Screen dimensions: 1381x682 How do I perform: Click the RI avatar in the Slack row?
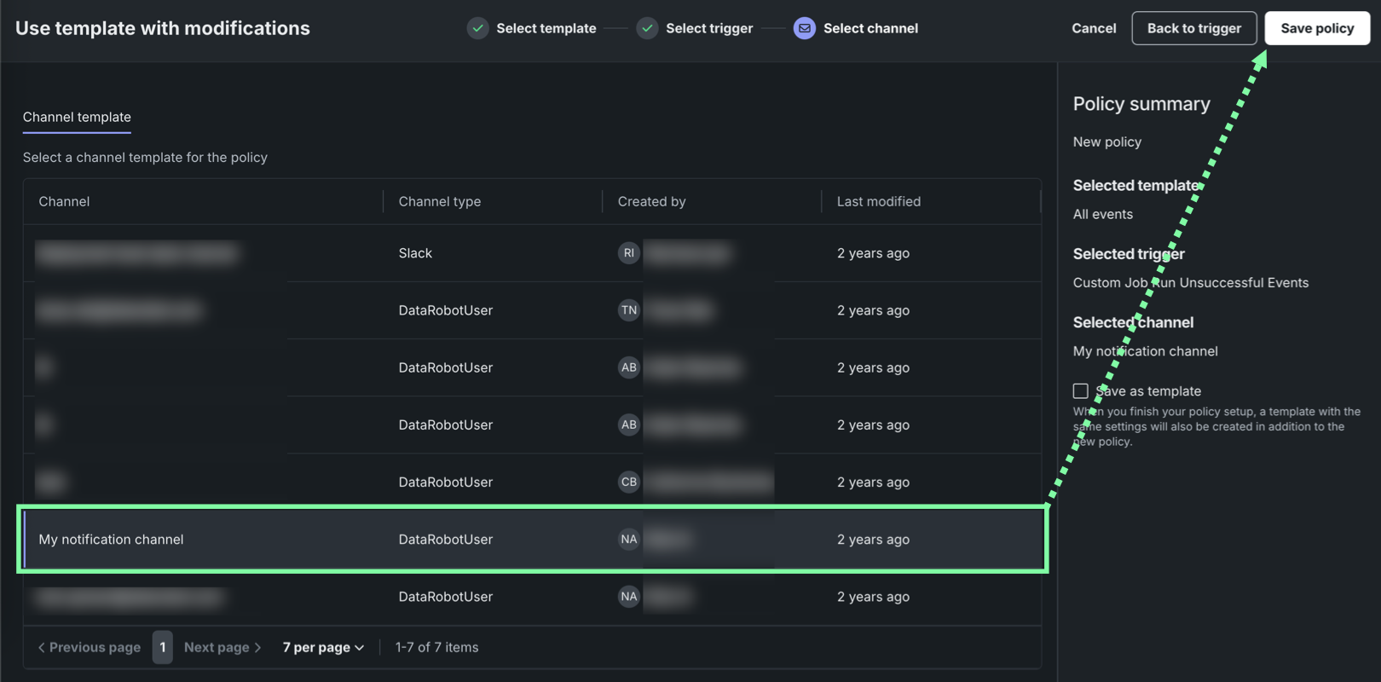(x=628, y=253)
